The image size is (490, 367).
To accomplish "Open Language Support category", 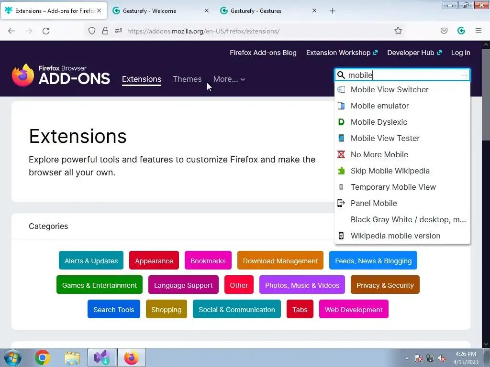I will click(183, 285).
